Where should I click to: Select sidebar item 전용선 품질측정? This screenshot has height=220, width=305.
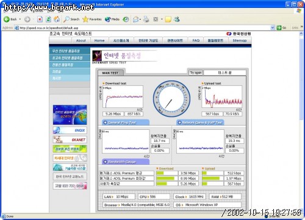click(70, 65)
